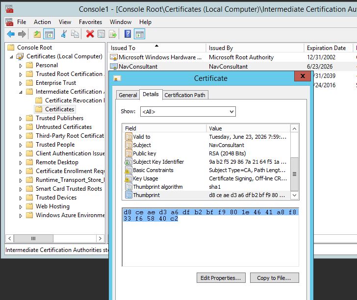The width and height of the screenshot is (357, 300).
Task: Click the Up one level folder icon
Action: [37, 34]
